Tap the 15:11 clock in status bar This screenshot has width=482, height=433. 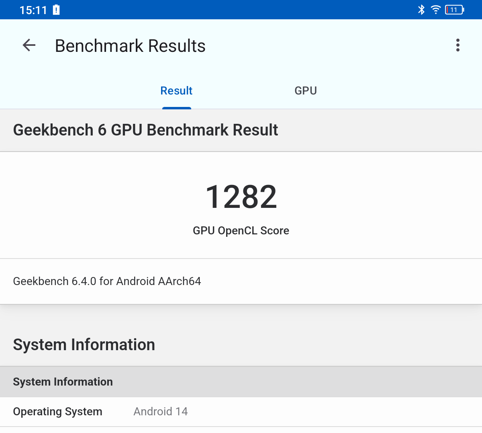click(33, 10)
